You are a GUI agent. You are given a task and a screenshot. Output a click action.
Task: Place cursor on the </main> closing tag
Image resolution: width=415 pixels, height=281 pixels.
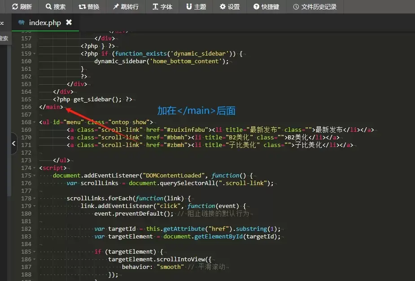point(51,107)
